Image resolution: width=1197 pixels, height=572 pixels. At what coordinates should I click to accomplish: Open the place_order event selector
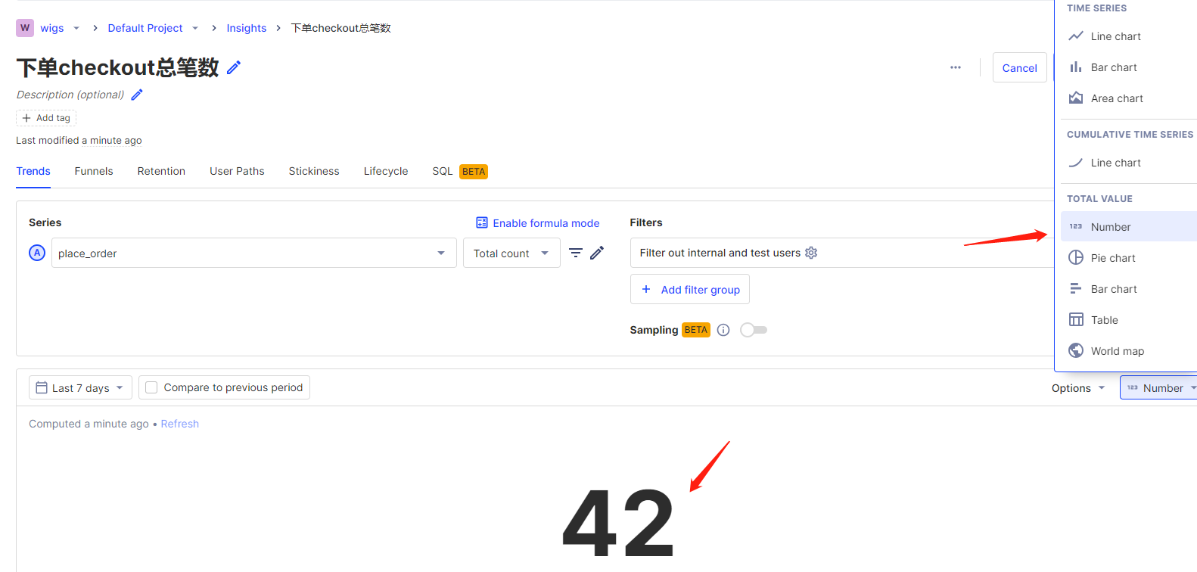254,253
